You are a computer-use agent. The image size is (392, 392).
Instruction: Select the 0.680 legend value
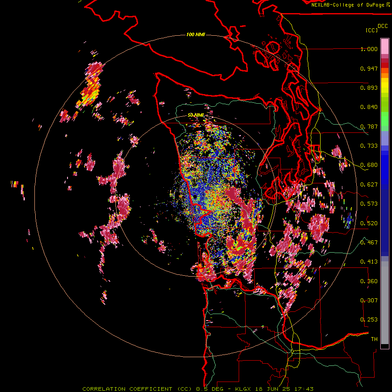[x=369, y=165]
